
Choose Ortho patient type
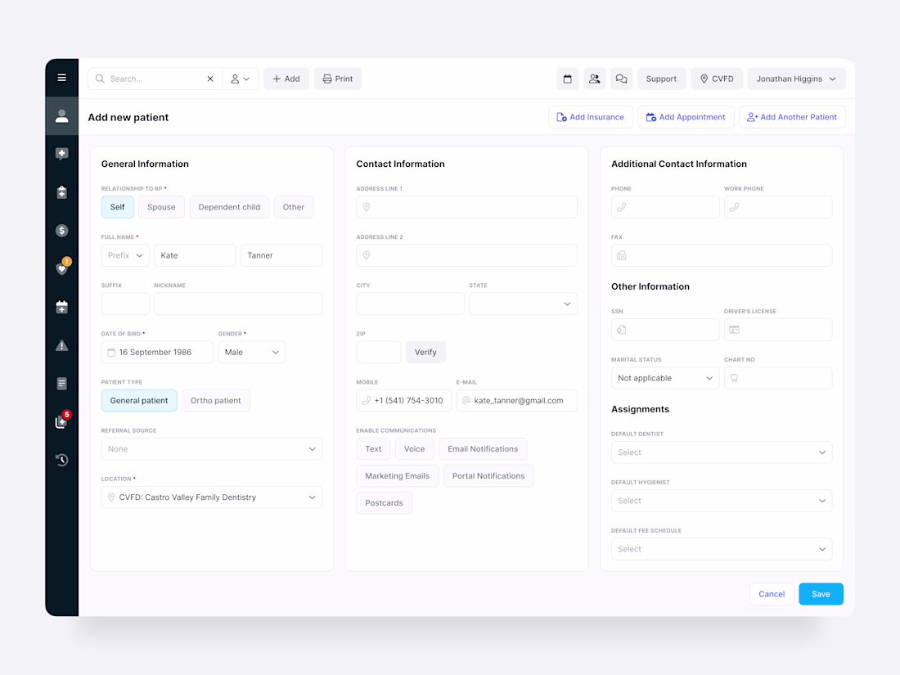[216, 401]
